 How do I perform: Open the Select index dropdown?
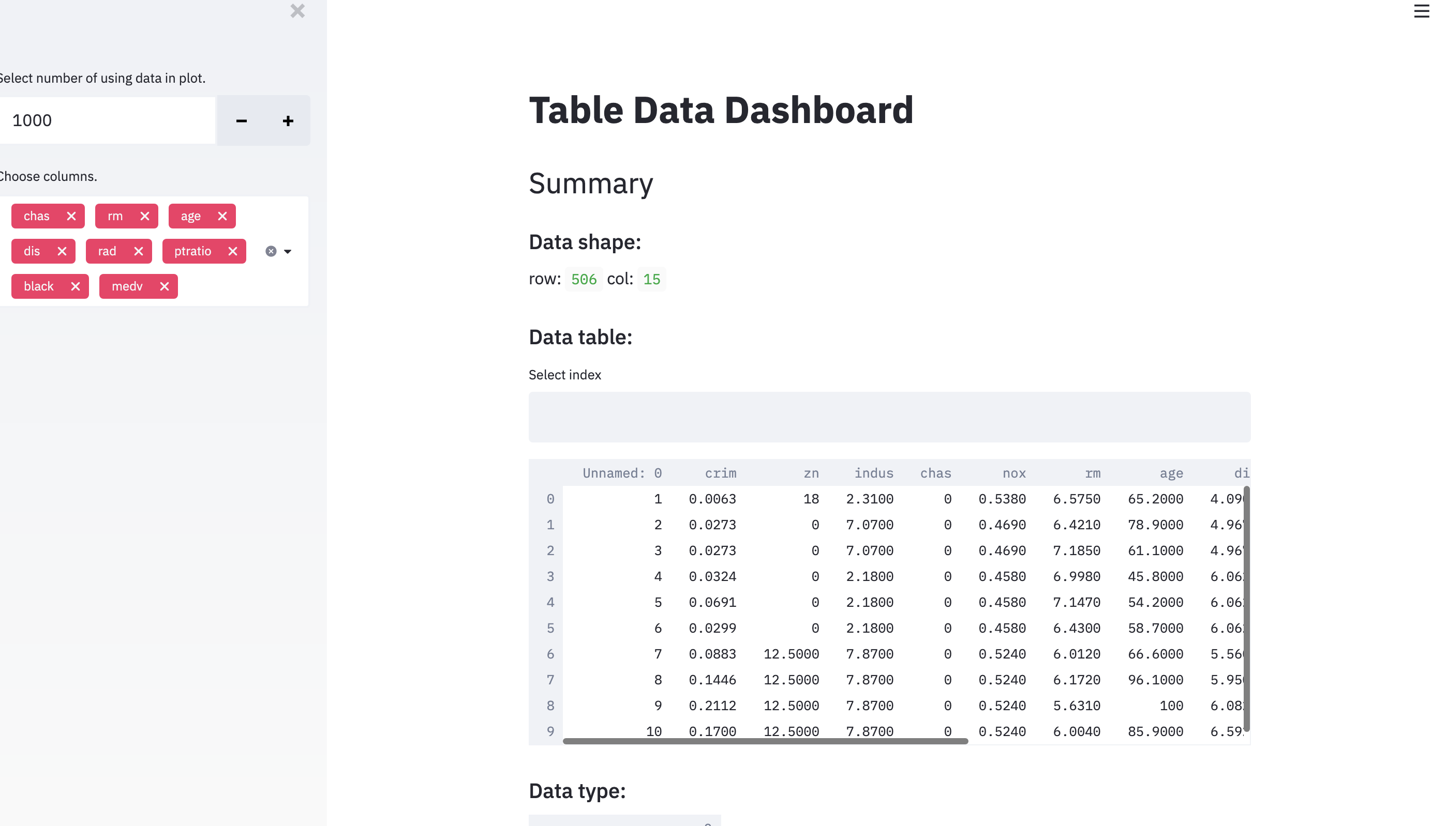coord(889,417)
